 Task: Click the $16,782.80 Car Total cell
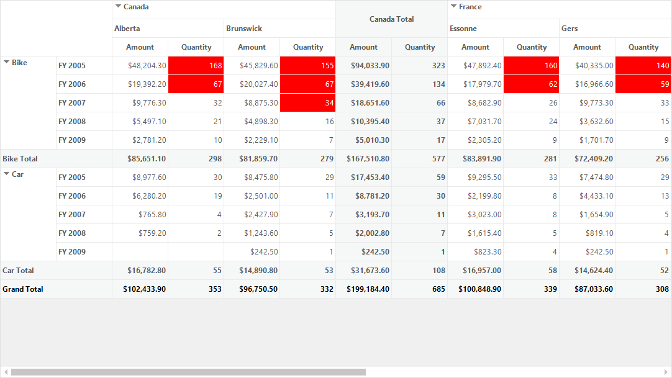(140, 271)
